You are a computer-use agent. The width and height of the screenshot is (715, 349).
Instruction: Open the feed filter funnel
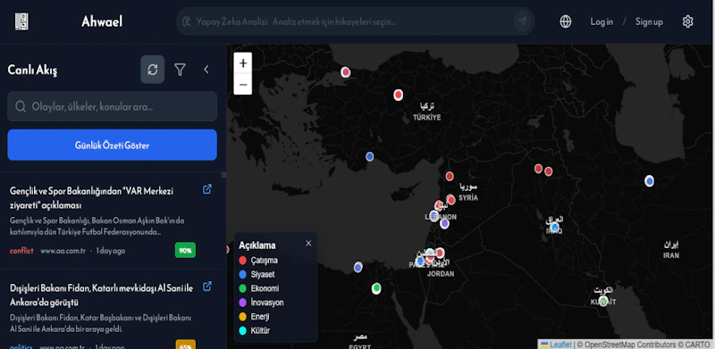click(181, 70)
